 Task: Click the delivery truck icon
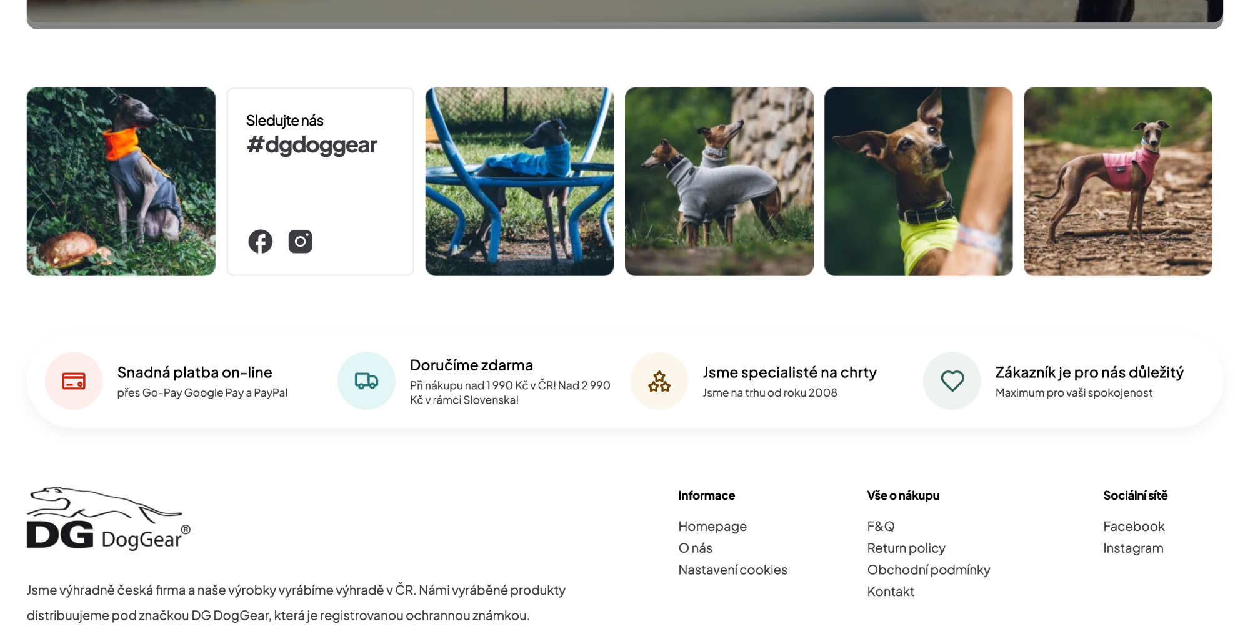(366, 380)
